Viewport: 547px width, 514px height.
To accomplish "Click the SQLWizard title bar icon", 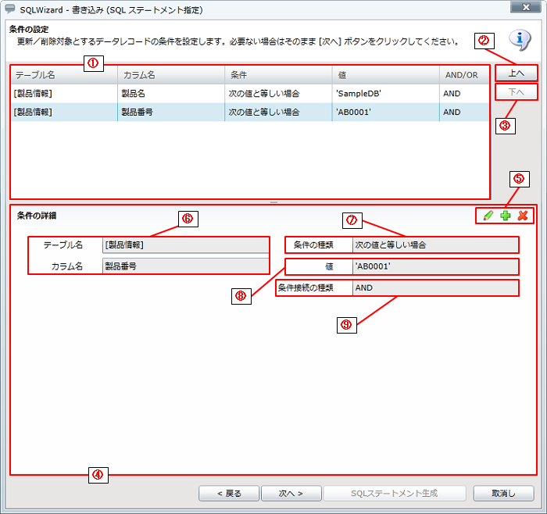I will point(10,8).
